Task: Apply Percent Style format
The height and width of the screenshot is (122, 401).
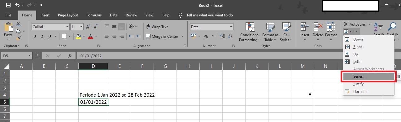Action: [x=206, y=37]
